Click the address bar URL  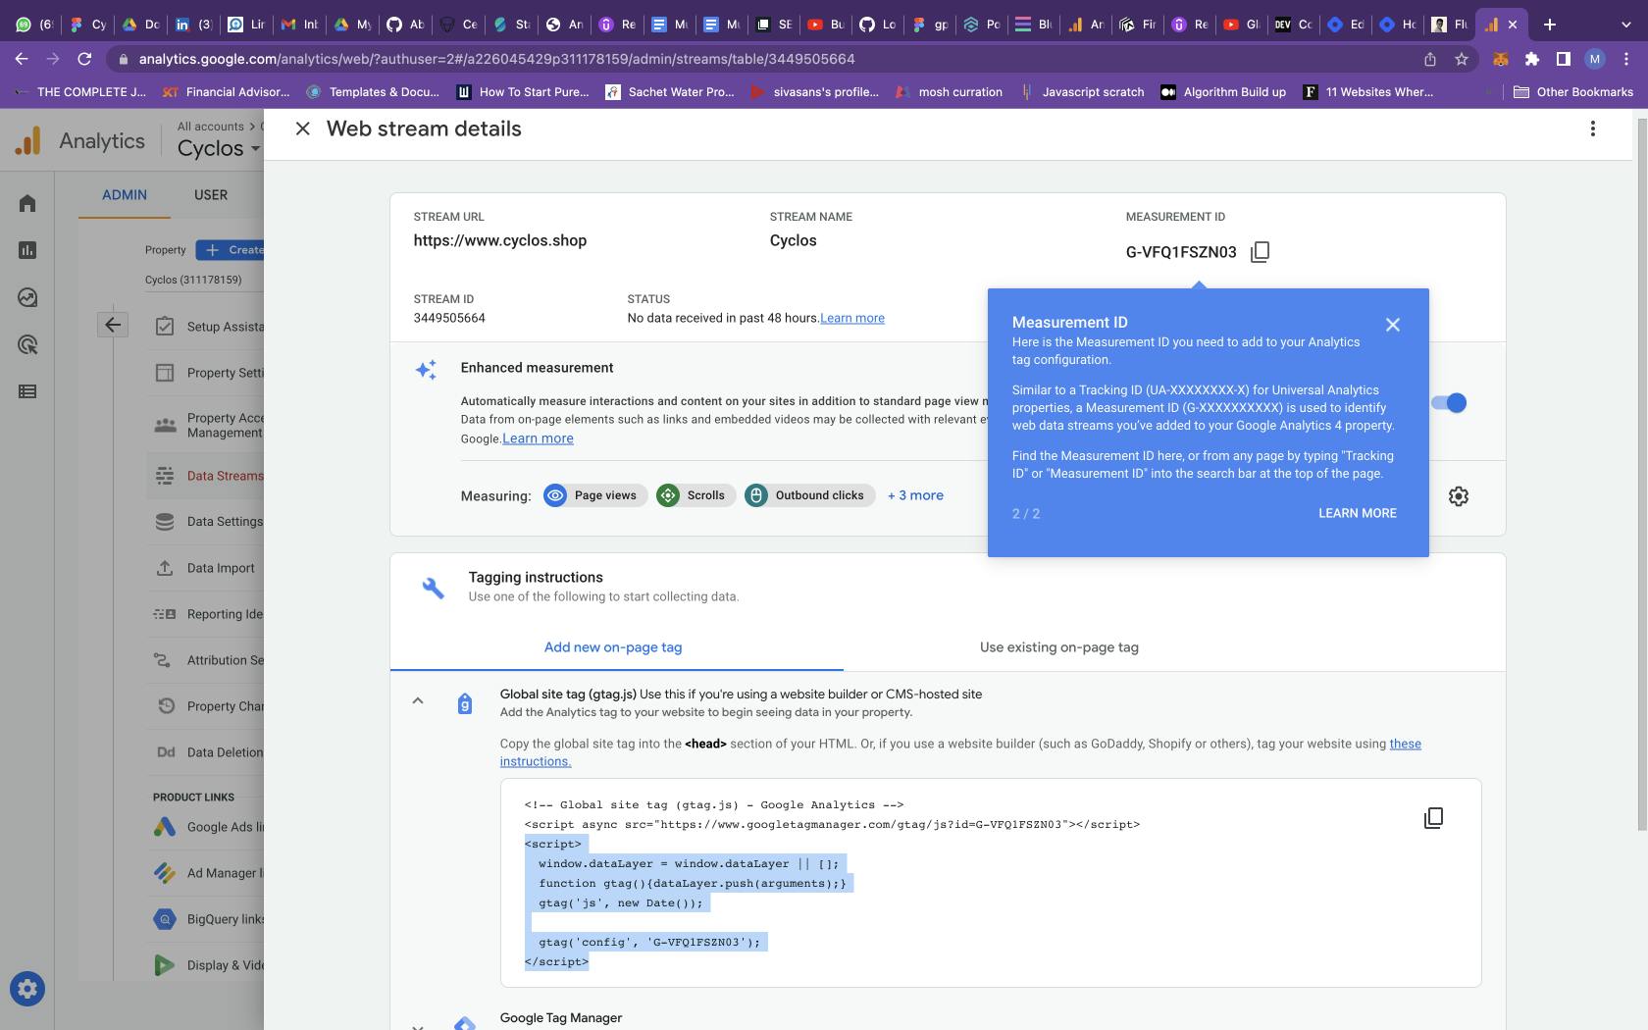[x=496, y=59]
